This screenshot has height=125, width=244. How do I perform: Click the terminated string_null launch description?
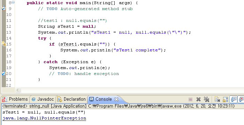118,106
